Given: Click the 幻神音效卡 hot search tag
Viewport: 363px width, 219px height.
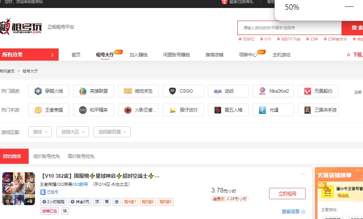Looking at the screenshot, I should pyautogui.click(x=335, y=39).
